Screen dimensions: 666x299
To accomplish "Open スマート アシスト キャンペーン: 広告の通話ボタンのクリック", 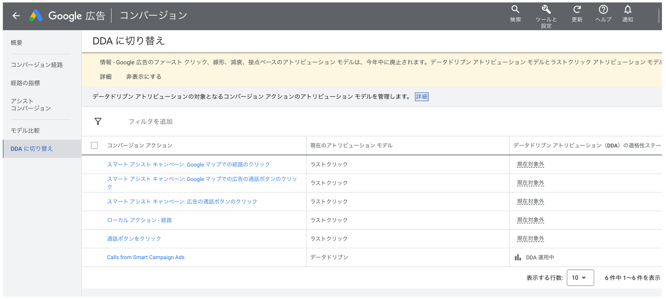I will (182, 201).
